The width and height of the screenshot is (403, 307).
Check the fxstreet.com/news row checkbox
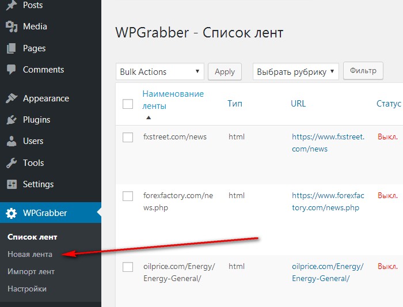128,137
